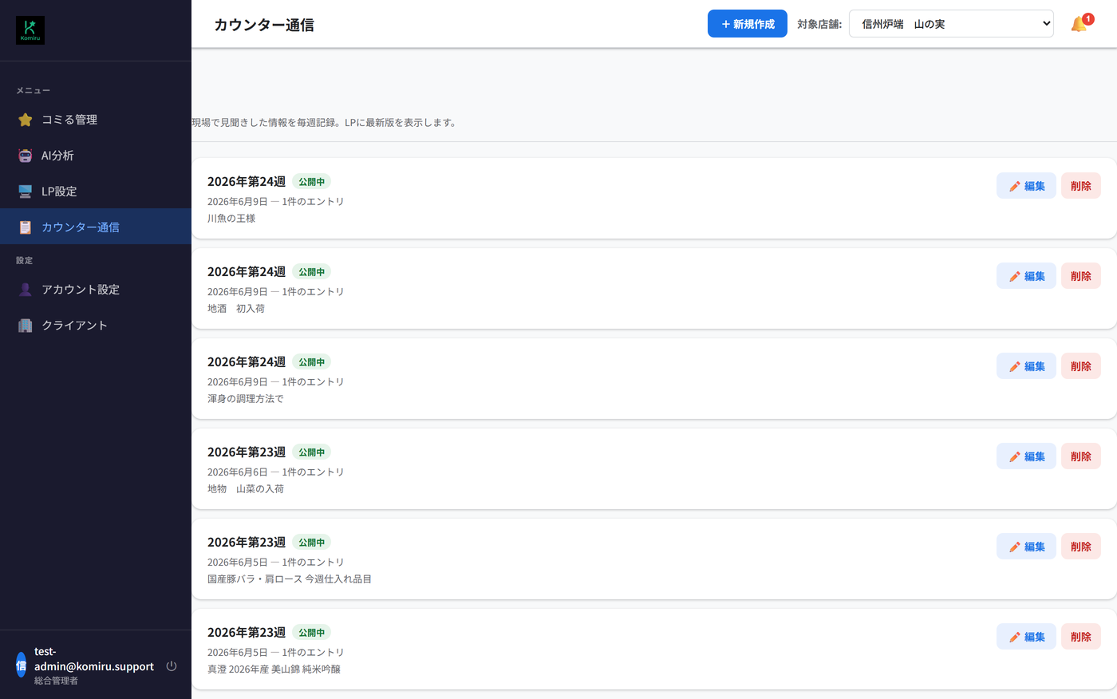This screenshot has height=699, width=1117.
Task: Click the ＋新規作成 button
Action: 748,24
